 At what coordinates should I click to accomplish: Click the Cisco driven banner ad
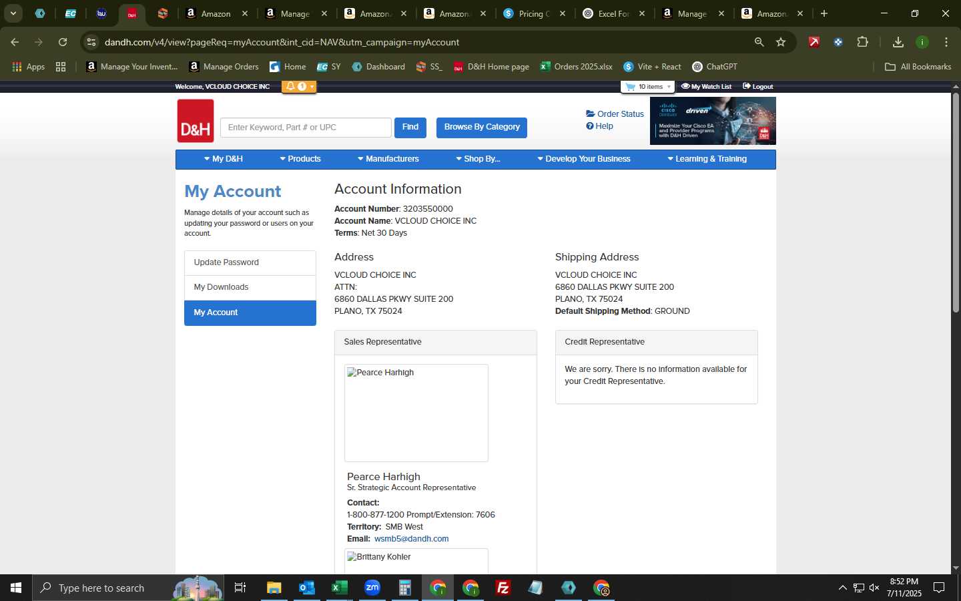713,121
